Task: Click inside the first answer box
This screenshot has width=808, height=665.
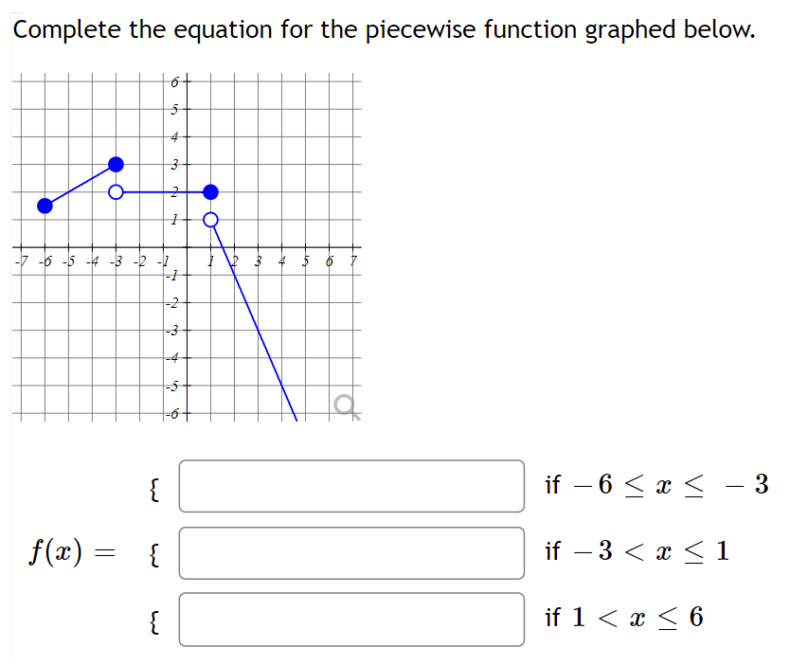Action: [x=350, y=486]
